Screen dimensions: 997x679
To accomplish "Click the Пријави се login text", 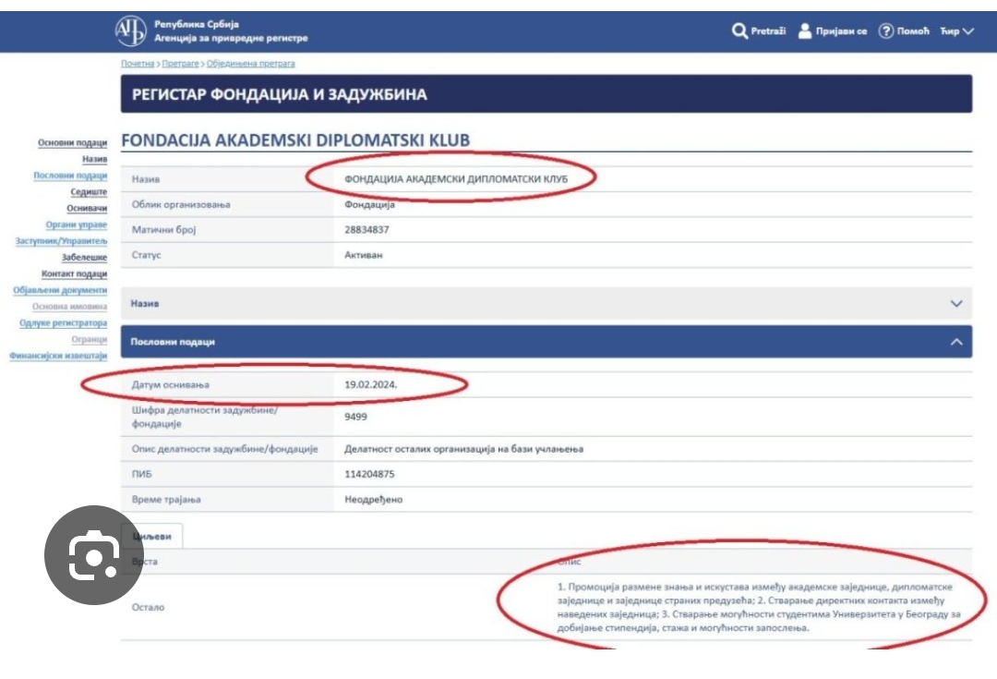I will 841,31.
